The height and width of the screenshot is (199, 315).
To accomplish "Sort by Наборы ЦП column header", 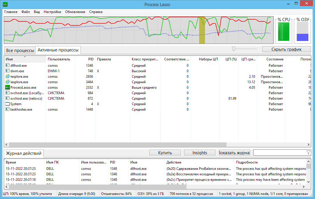I will [205, 59].
